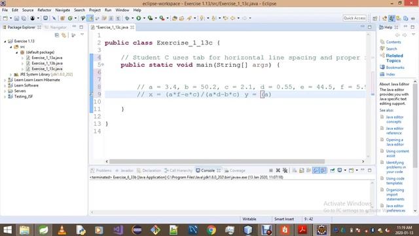Click the Back navigation arrow in toolbar
The width and height of the screenshot is (419, 236).
pyautogui.click(x=233, y=18)
